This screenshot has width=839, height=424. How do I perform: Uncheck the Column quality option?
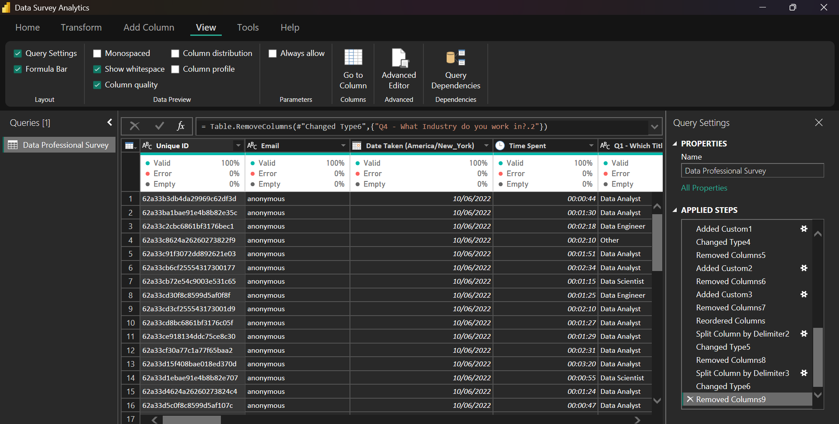click(x=98, y=85)
